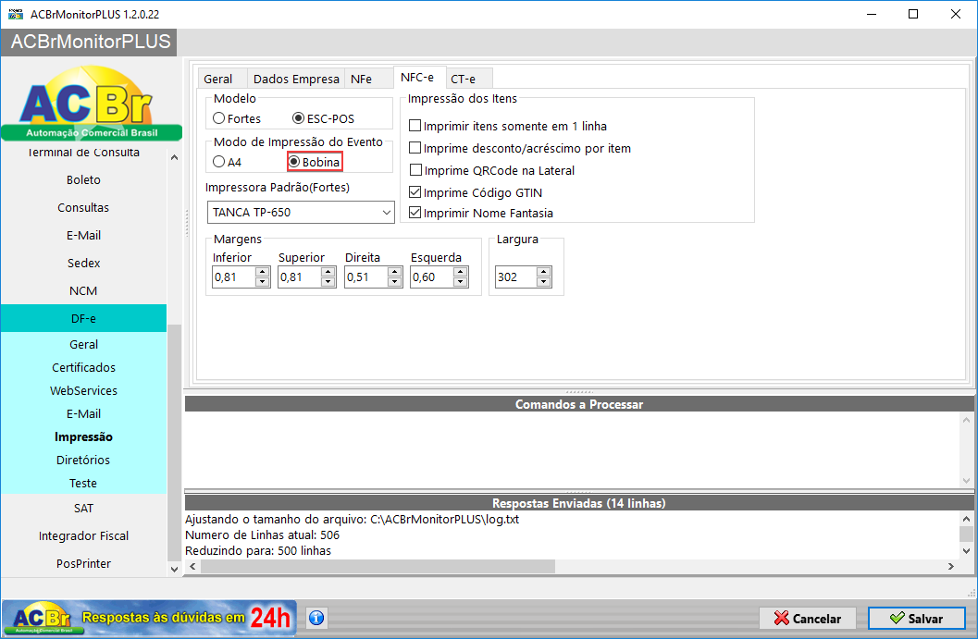Open Geral under DF-e in sidebar
The height and width of the screenshot is (639, 978).
(83, 344)
